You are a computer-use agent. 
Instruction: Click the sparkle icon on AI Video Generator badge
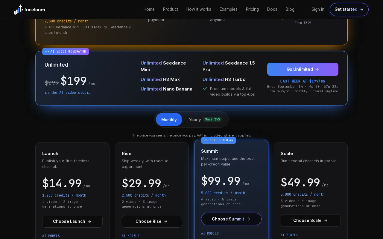coord(47,52)
